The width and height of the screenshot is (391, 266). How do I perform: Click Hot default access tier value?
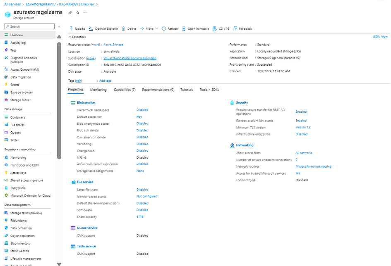click(139, 117)
